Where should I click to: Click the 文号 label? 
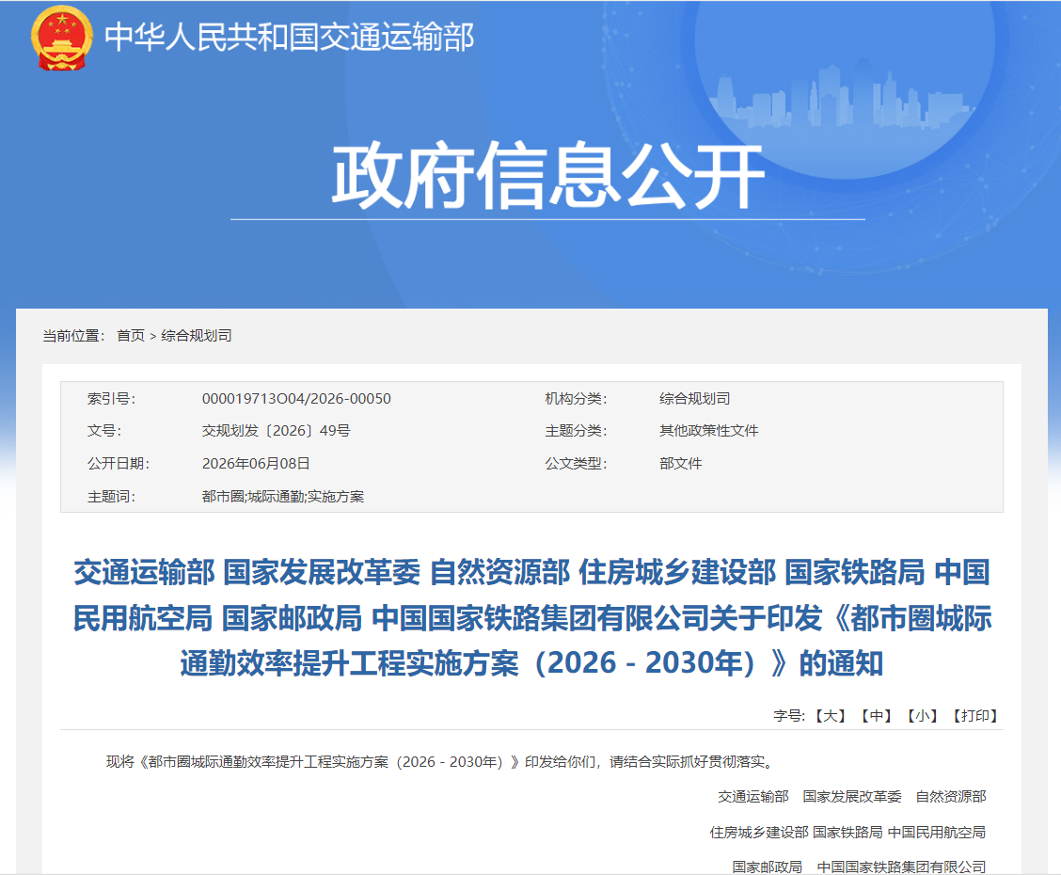pyautogui.click(x=104, y=431)
